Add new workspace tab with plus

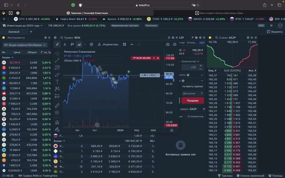click(31, 32)
